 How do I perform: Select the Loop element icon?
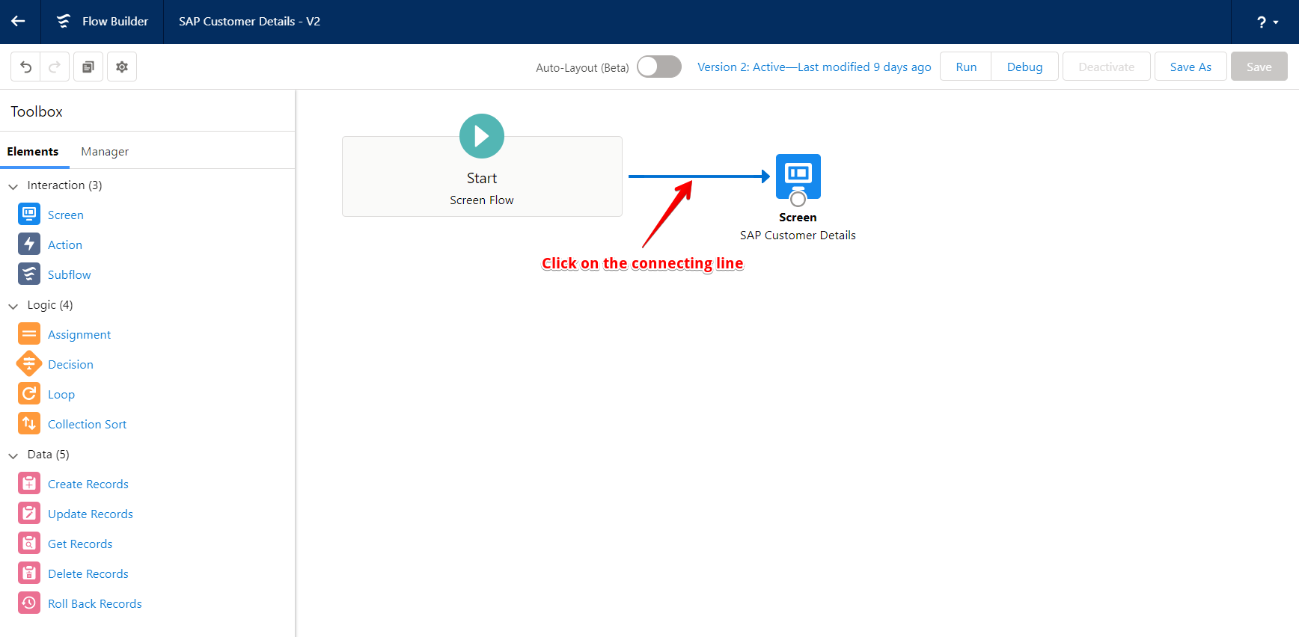tap(29, 394)
